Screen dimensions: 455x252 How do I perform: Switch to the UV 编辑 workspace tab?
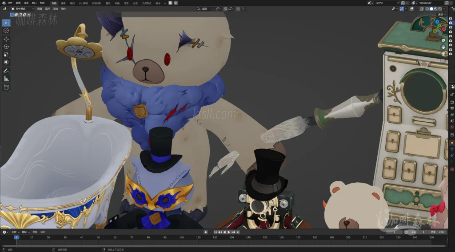click(83, 3)
